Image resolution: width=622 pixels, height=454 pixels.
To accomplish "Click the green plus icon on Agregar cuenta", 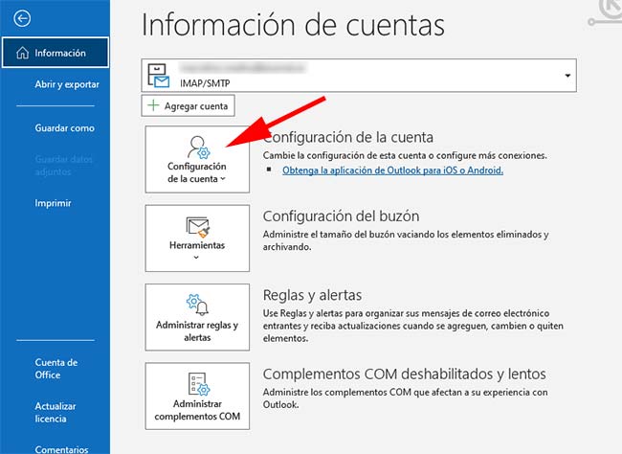I will pyautogui.click(x=153, y=105).
